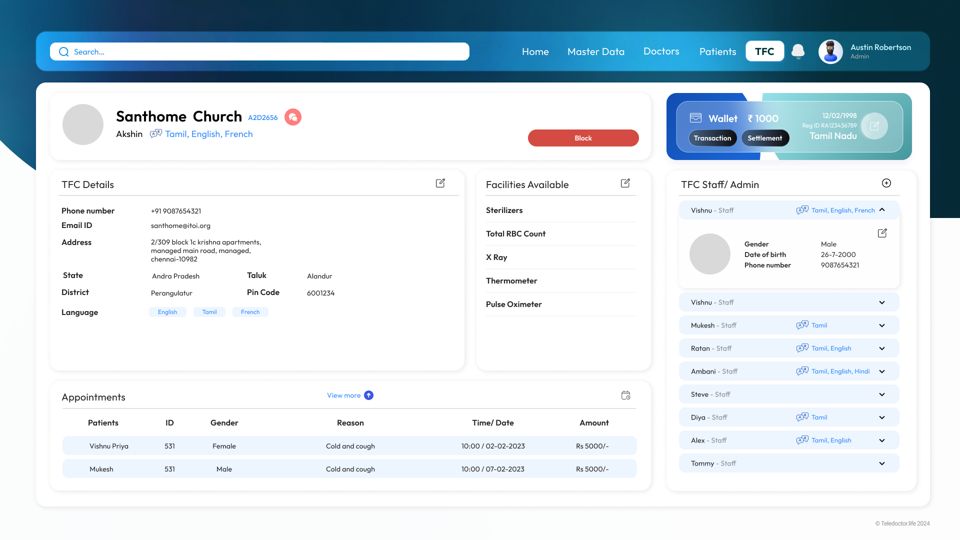
Task: Focus the Search input field
Action: click(259, 51)
